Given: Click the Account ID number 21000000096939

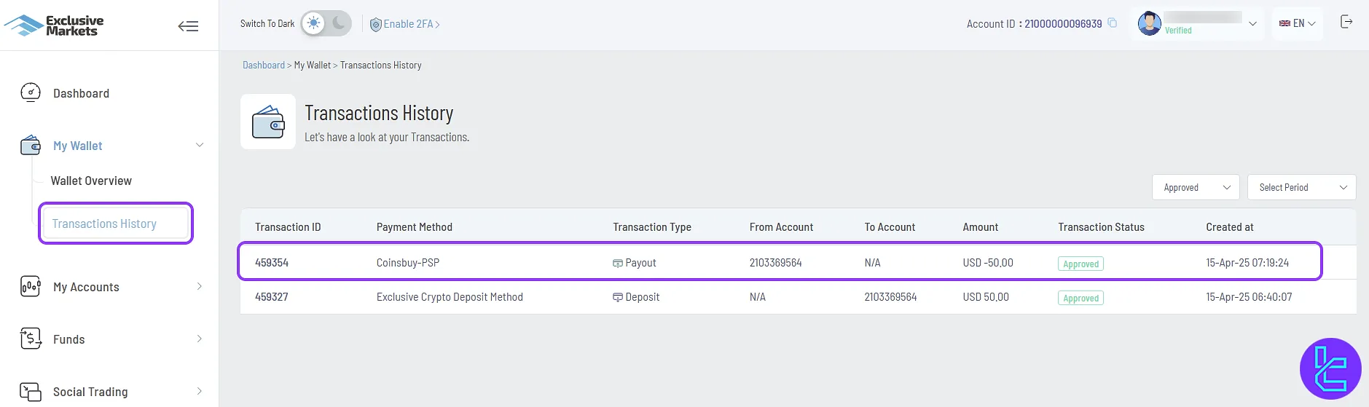Looking at the screenshot, I should tap(1063, 24).
